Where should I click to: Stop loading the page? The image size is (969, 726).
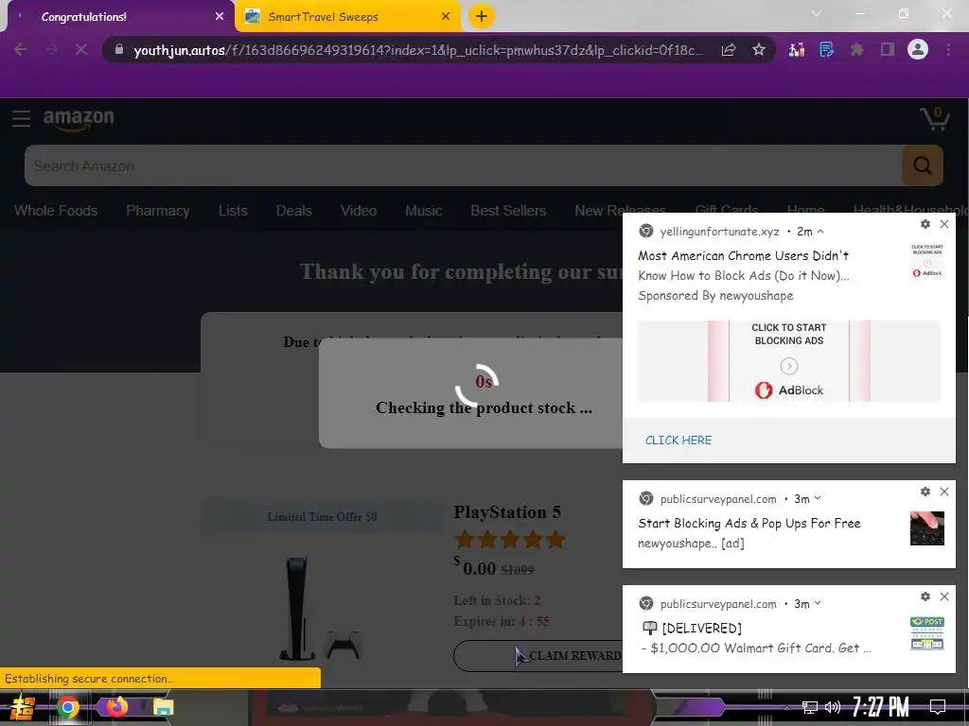(81, 50)
